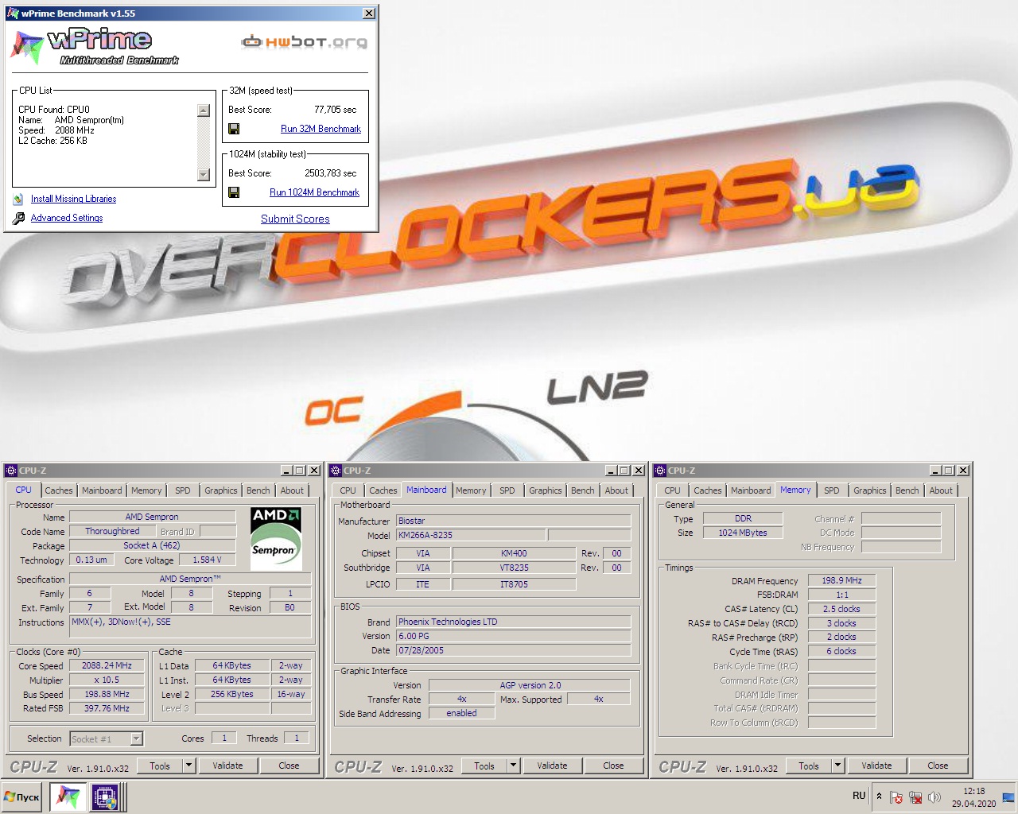Image resolution: width=1018 pixels, height=814 pixels.
Task: Click the BIOS Date 07/28/2005 value
Action: tap(513, 650)
